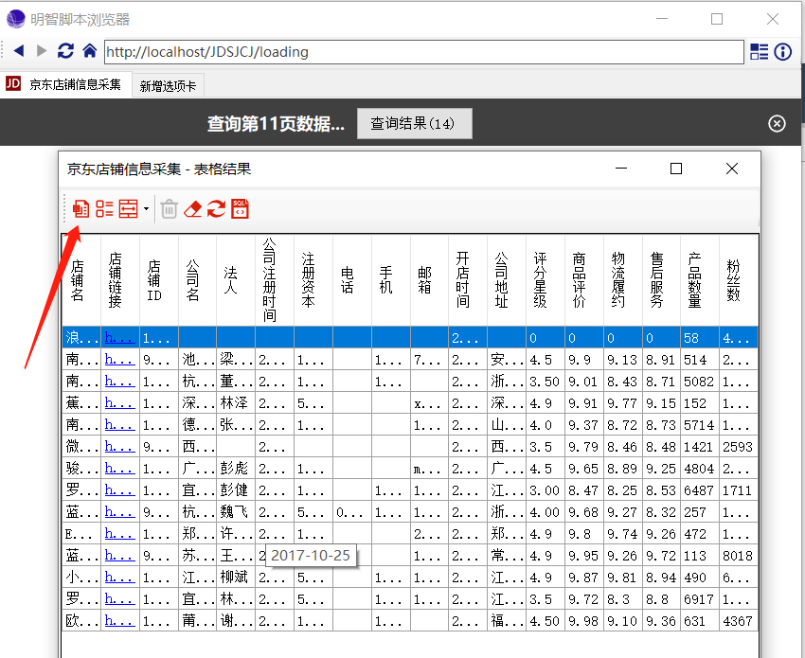
Task: Switch to the 京东店铺信息采集 tab
Action: click(64, 84)
